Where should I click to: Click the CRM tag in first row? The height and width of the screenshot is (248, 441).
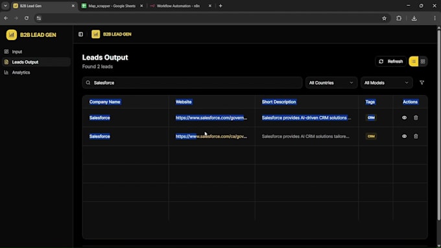pyautogui.click(x=371, y=118)
